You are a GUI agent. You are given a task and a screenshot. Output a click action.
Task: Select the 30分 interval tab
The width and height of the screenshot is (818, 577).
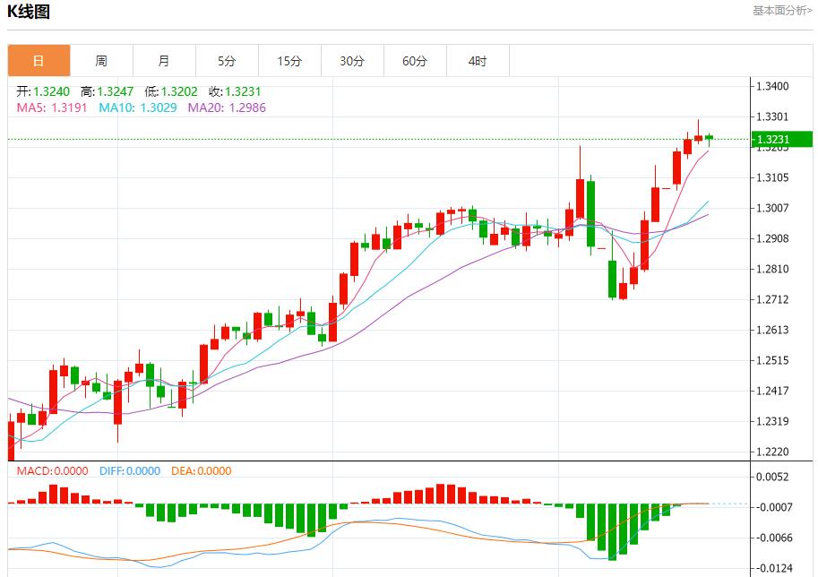click(x=352, y=61)
